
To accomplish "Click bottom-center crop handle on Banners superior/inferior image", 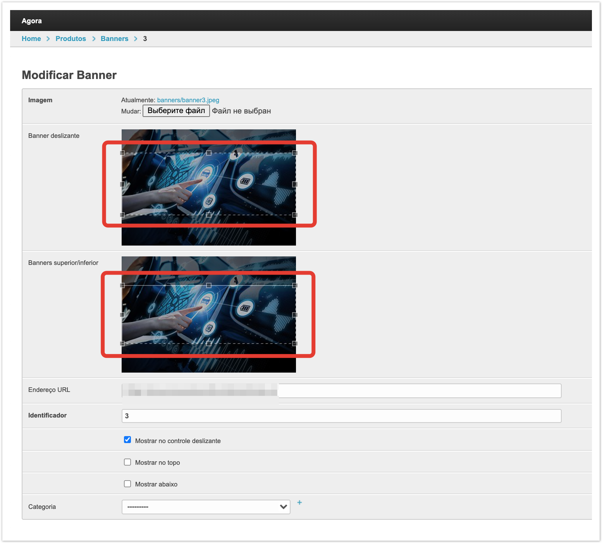I will pyautogui.click(x=209, y=344).
